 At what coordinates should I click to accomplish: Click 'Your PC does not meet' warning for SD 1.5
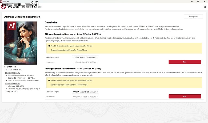71,46
